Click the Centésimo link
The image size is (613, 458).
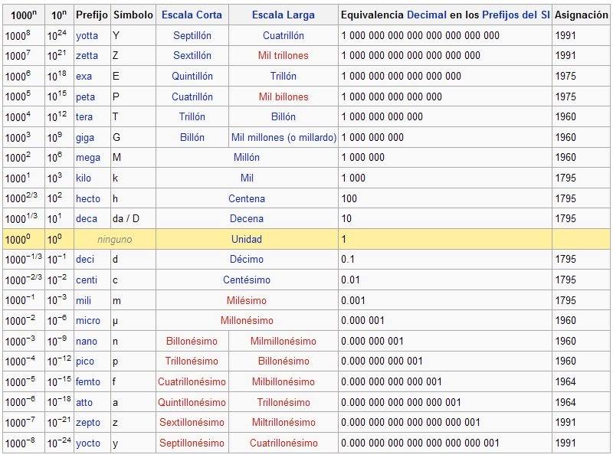pyautogui.click(x=246, y=280)
